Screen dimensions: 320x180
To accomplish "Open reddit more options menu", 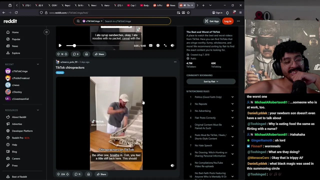I will pos(238,21).
